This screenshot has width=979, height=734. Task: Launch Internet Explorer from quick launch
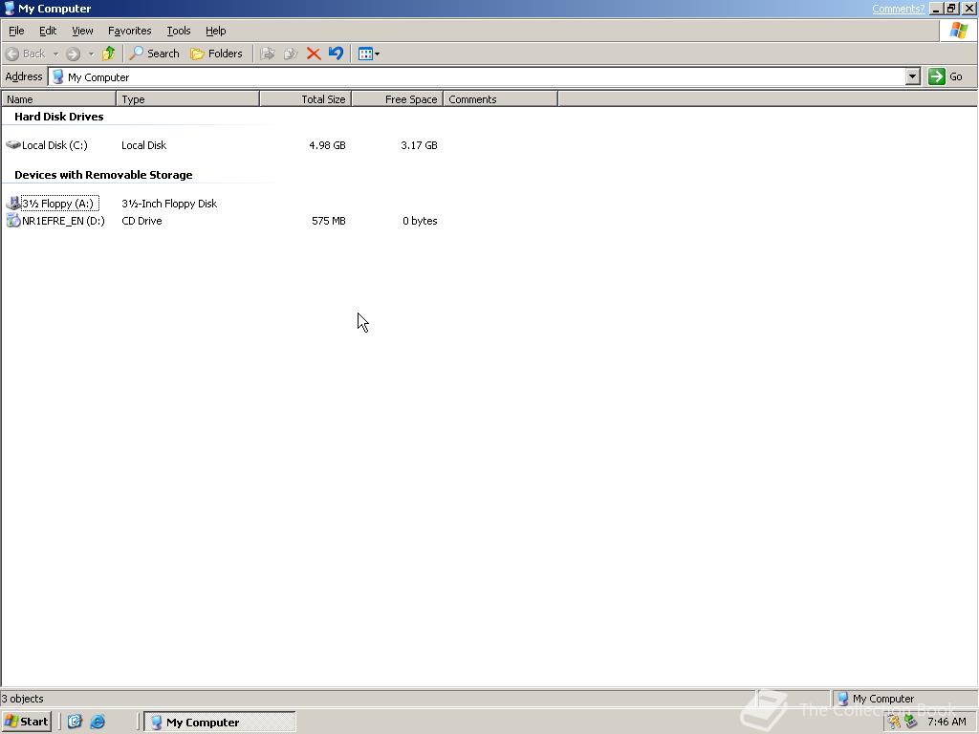[x=98, y=722]
